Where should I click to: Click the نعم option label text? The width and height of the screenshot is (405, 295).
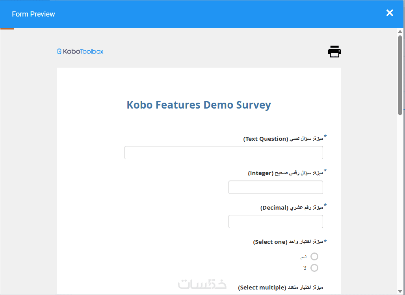pos(303,257)
